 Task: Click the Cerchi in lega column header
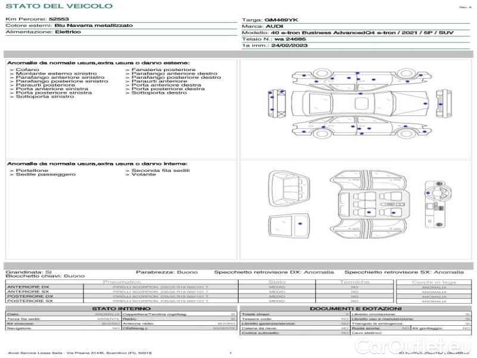433,282
